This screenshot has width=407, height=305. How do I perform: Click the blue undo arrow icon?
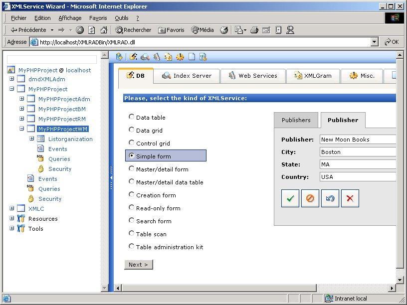(330, 198)
